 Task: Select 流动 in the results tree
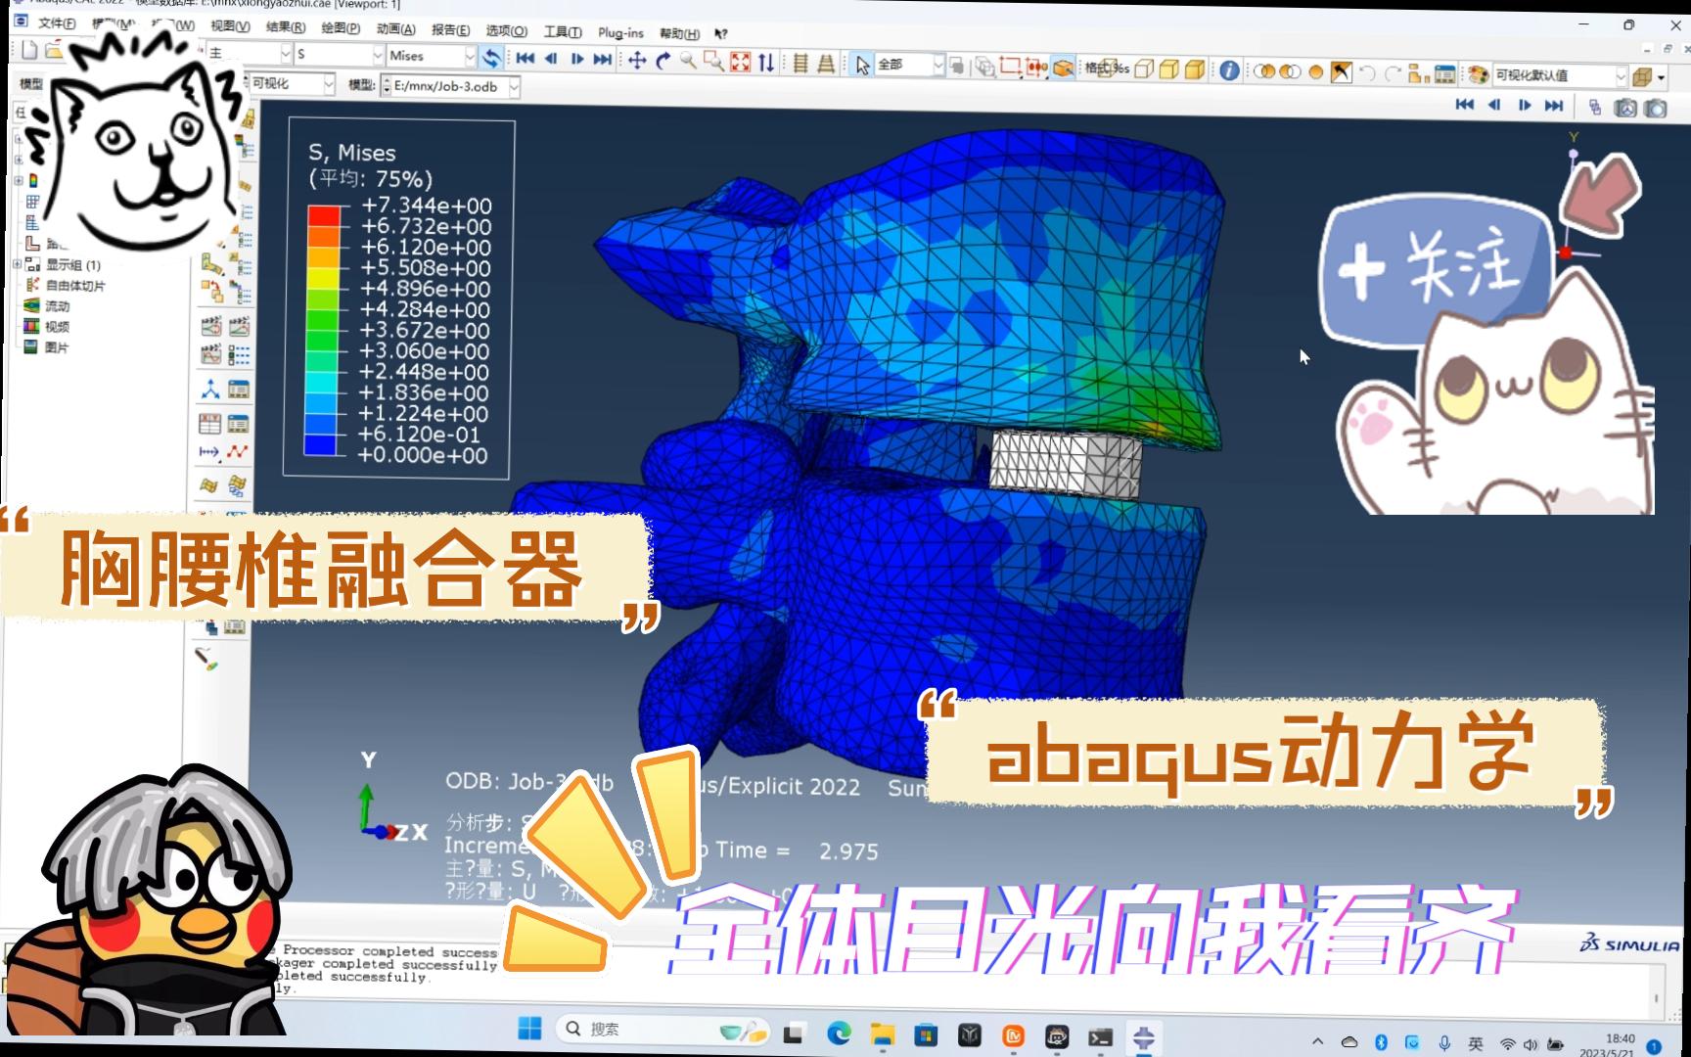coord(57,306)
